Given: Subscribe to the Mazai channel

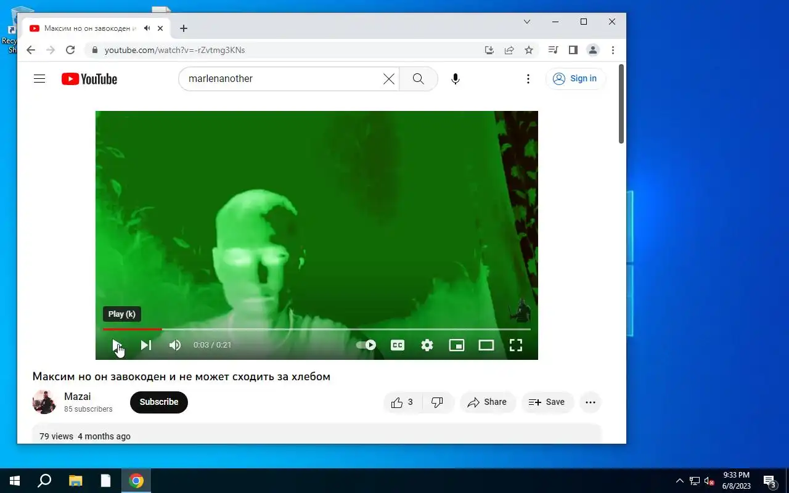Looking at the screenshot, I should click(159, 402).
